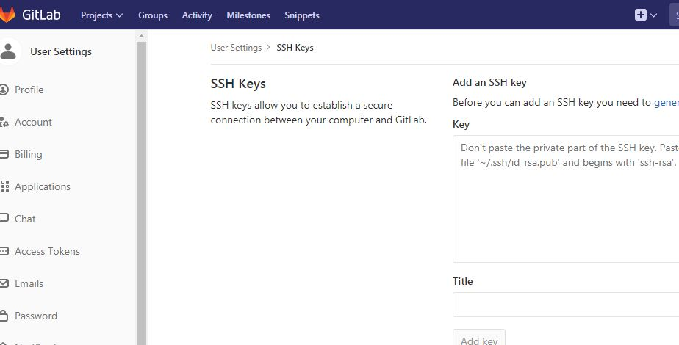679x345 pixels.
Task: Follow the User Settings breadcrumb link
Action: point(236,48)
